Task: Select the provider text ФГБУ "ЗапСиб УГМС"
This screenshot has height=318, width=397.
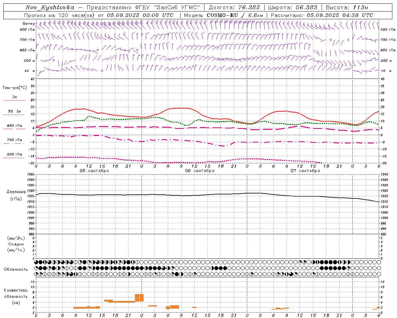Action: (167, 7)
